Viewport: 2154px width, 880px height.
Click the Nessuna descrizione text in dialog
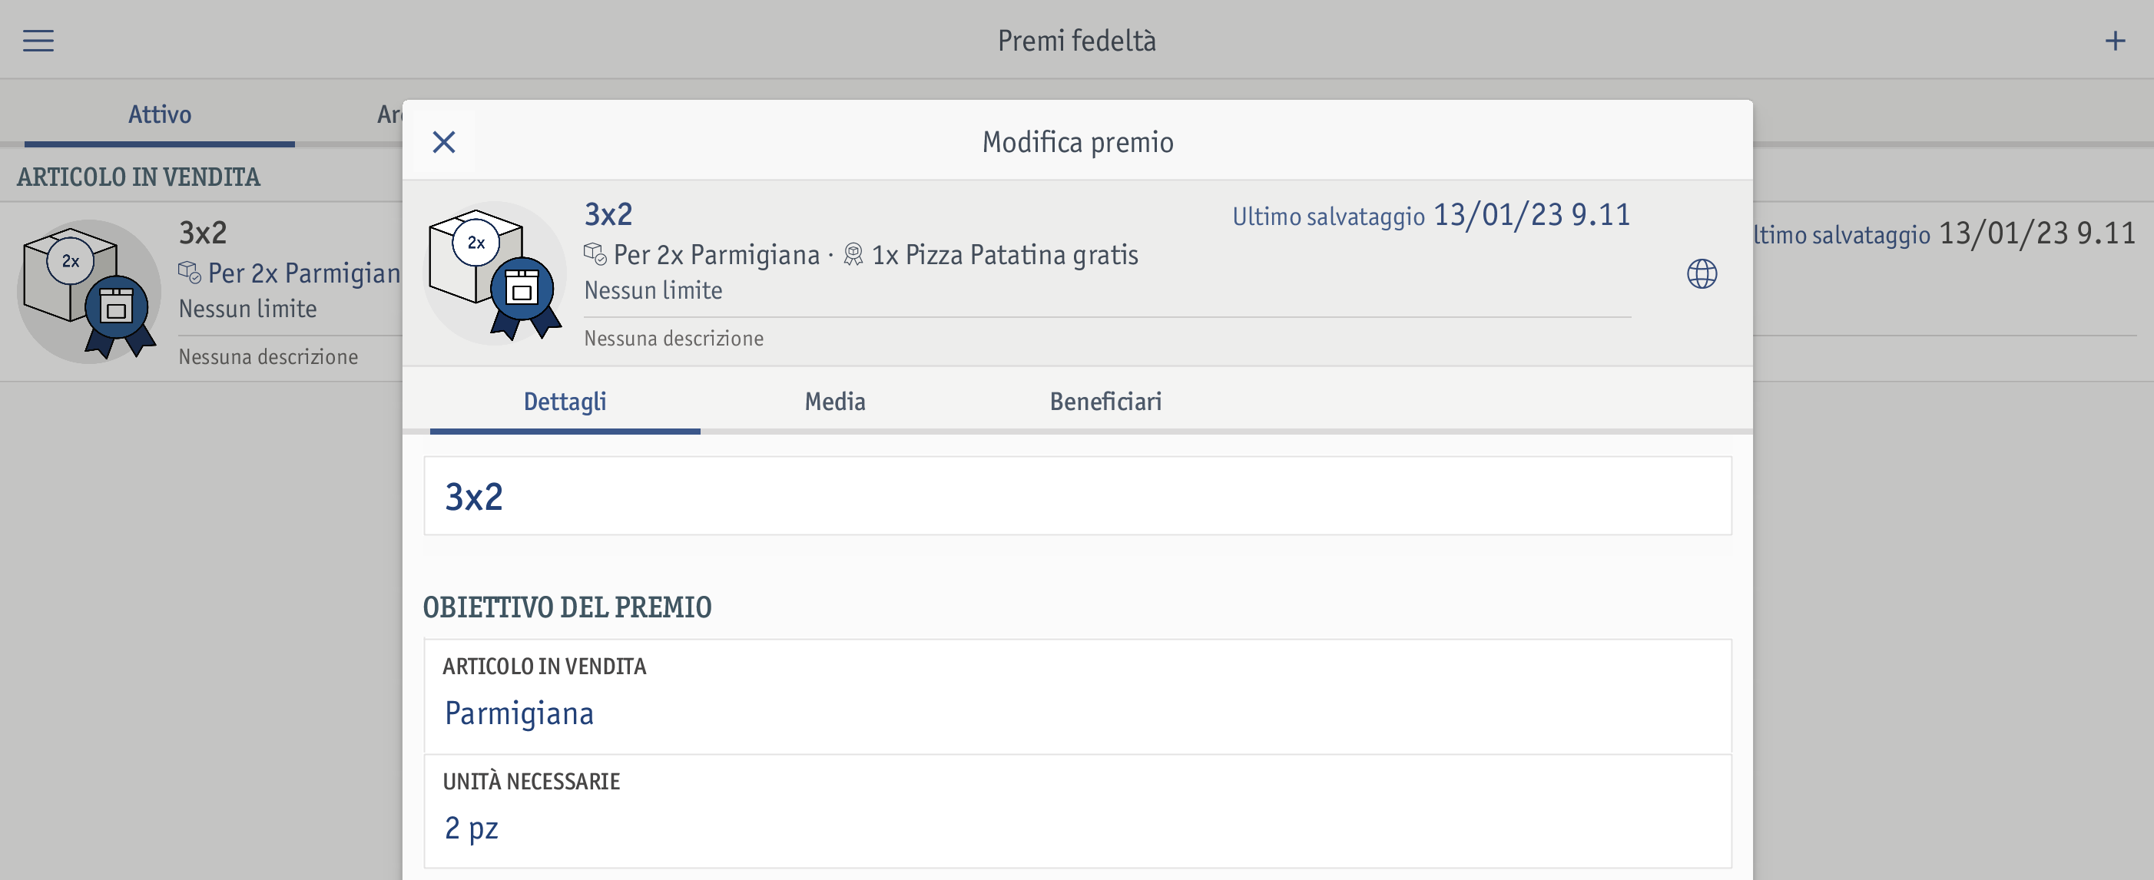[673, 339]
